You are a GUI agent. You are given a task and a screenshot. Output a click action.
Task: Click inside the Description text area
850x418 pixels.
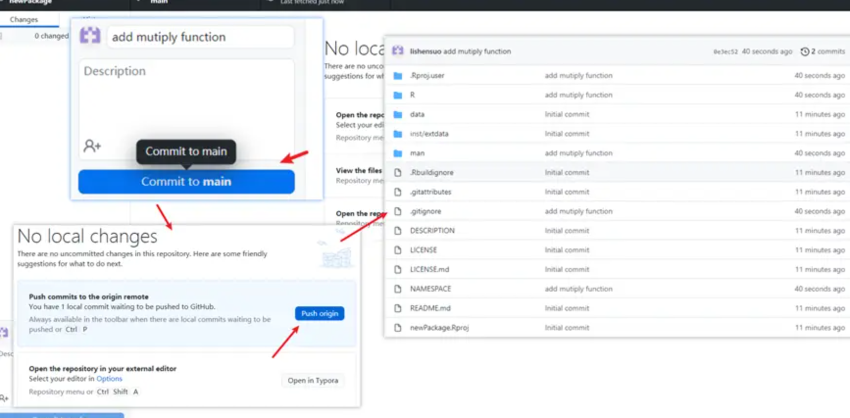(186, 98)
